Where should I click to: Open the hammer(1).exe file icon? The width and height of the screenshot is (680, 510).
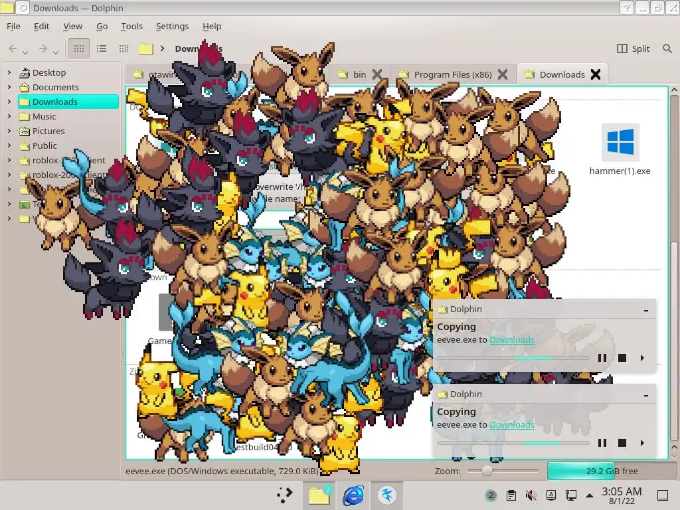(x=620, y=142)
